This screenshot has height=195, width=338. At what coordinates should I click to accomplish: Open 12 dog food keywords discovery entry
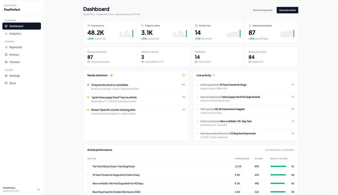pos(245,135)
